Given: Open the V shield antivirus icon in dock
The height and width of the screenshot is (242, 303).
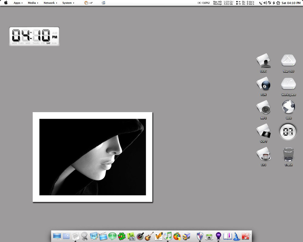Looking at the screenshot, I should click(x=200, y=236).
